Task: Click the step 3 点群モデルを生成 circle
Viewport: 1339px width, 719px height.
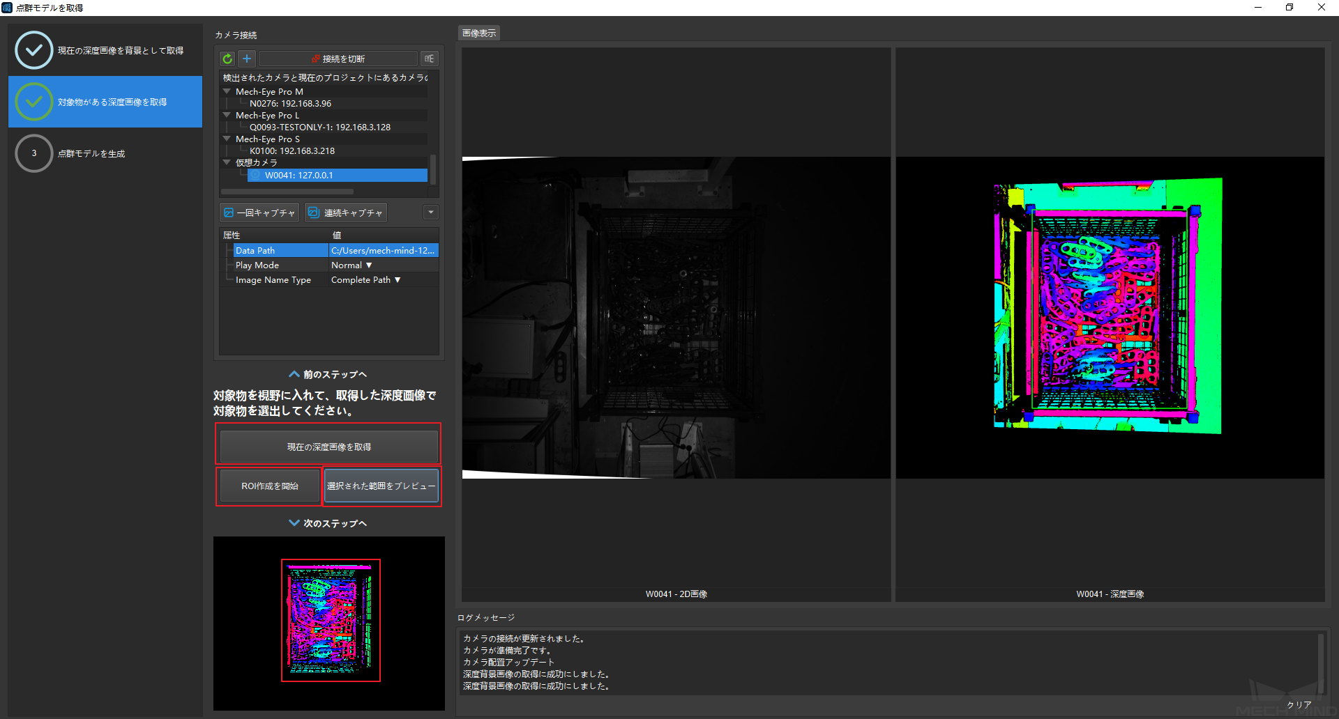Action: 34,153
